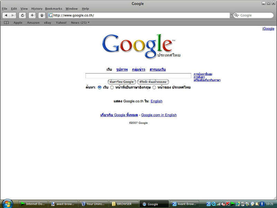Open the เครื่องมือเกี่ยวกับภาษา language tools link
277x208 pixels.
click(x=207, y=80)
